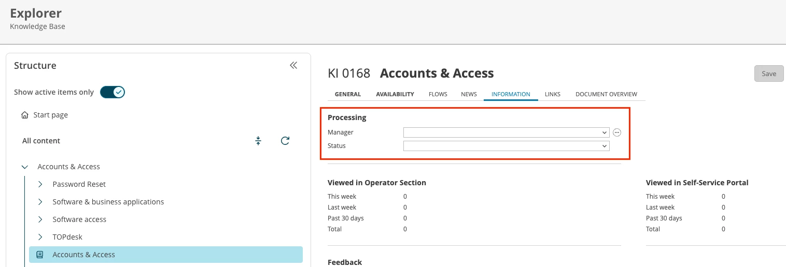
Task: Select Software & business applications item
Action: click(x=108, y=202)
